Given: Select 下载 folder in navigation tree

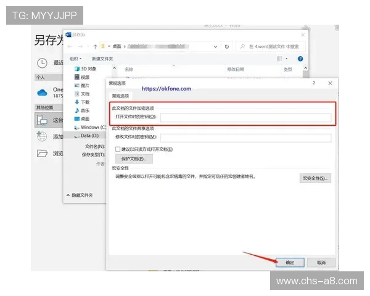Looking at the screenshot, I should click(82, 102).
